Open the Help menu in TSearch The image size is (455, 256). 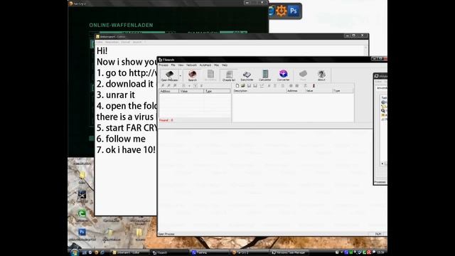click(x=225, y=65)
